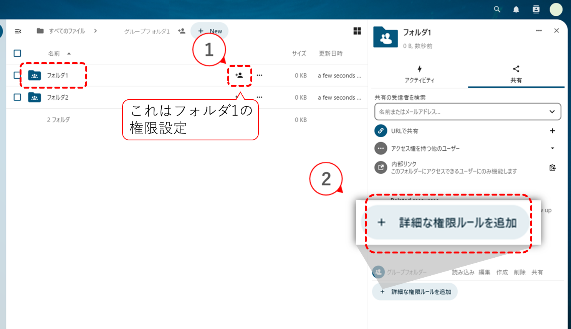
Task: Click 詳細な権限ルールを追加 at sidebar bottom
Action: coord(415,292)
